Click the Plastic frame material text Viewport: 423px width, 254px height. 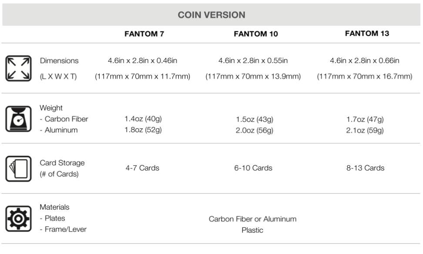252,230
